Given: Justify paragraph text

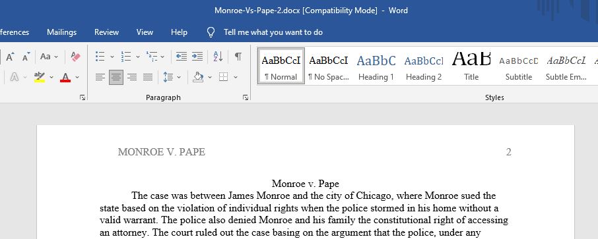Looking at the screenshot, I should click(x=148, y=77).
